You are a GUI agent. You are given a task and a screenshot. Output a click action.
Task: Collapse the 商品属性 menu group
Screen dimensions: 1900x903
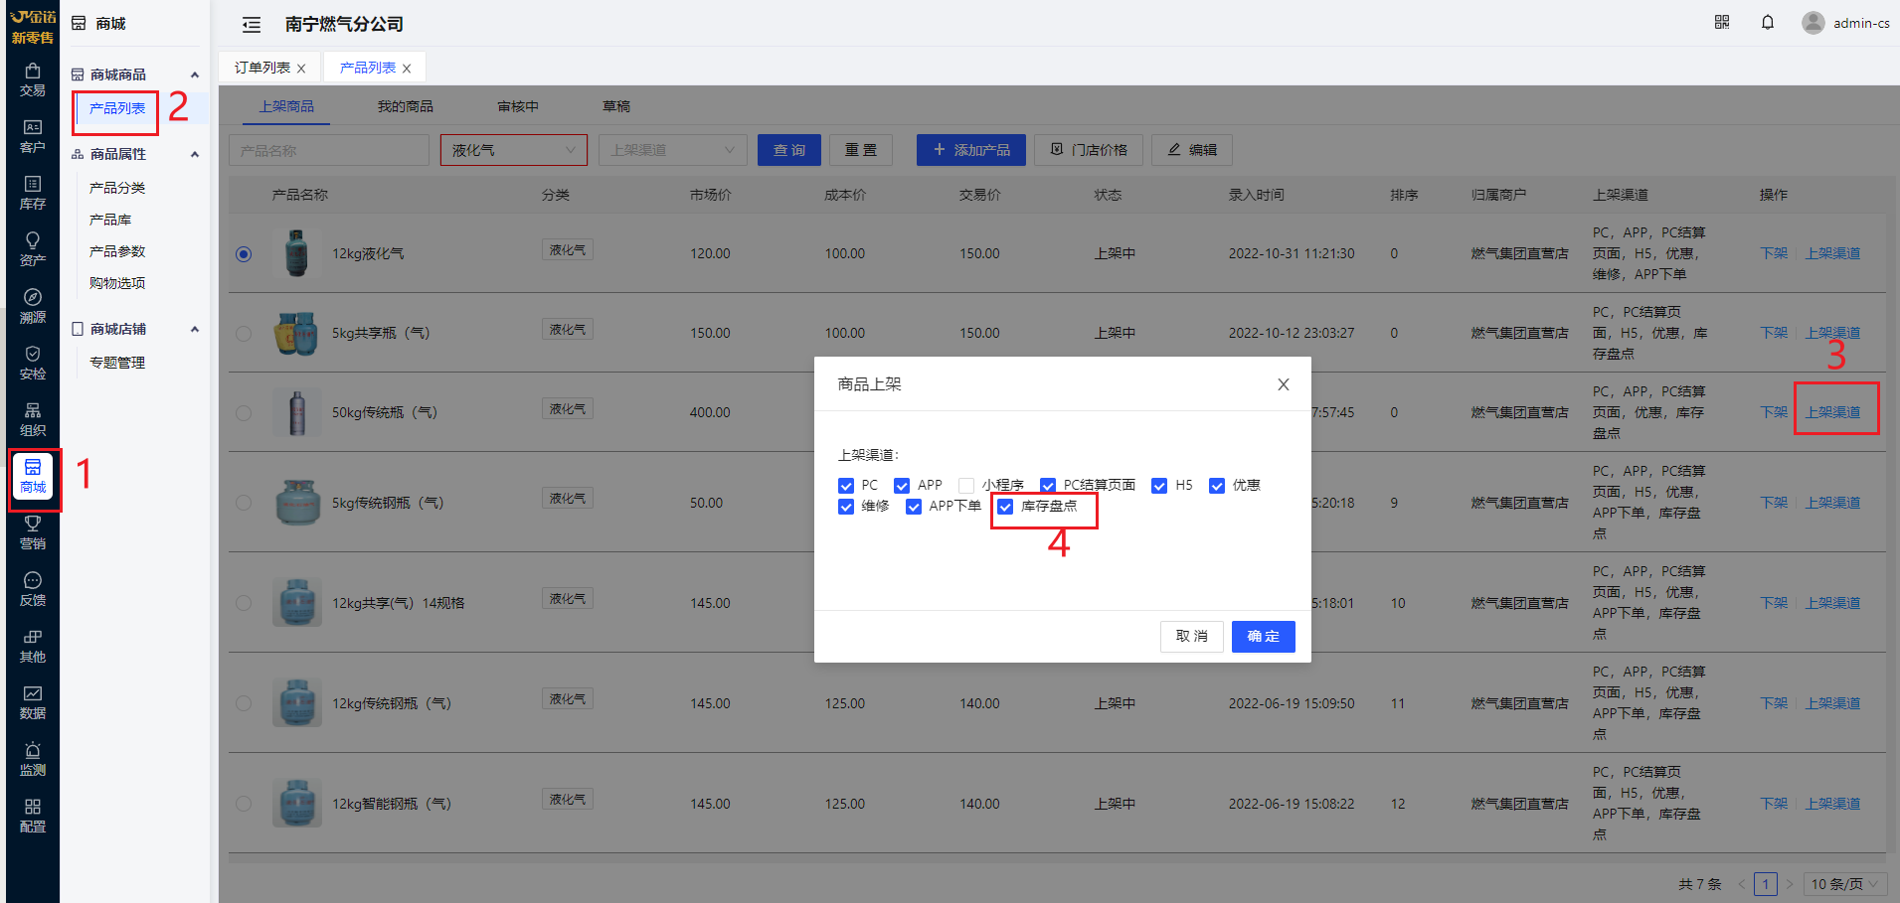coord(195,155)
